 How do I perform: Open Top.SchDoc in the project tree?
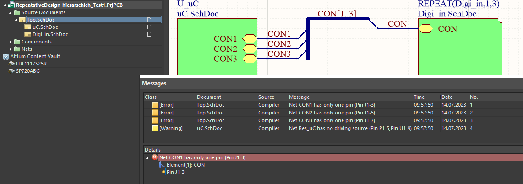41,20
